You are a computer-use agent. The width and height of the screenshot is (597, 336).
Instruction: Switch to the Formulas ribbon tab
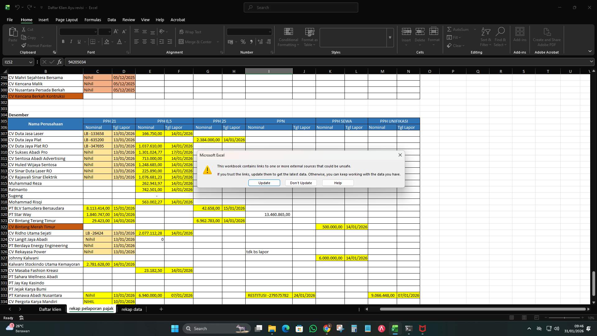coord(93,20)
